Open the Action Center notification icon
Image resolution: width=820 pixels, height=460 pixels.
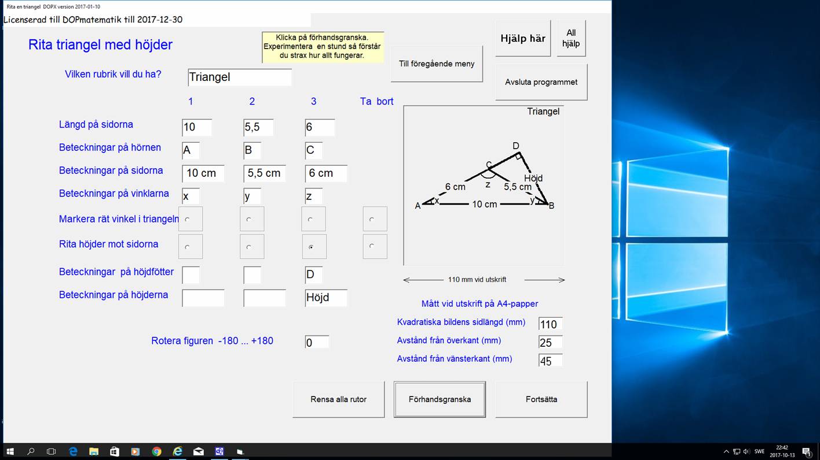click(806, 451)
